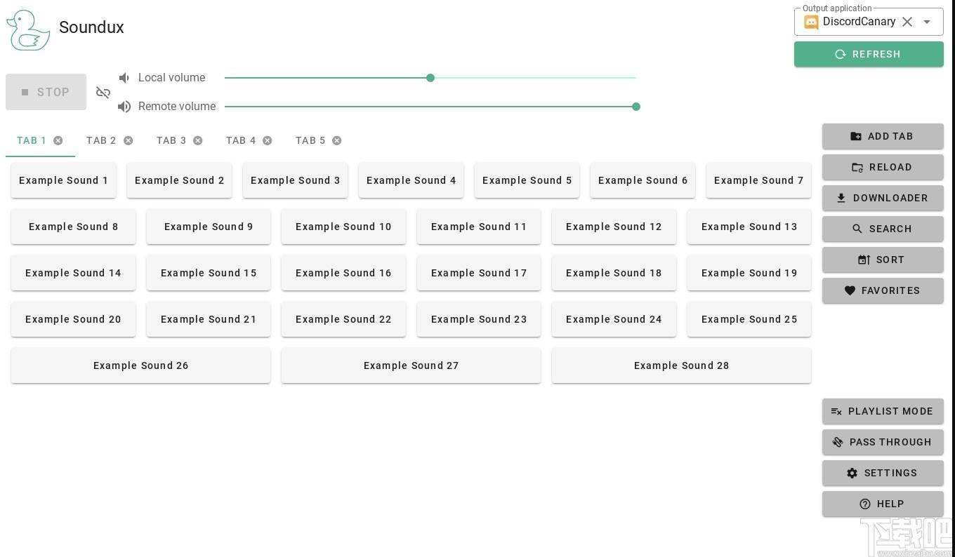
Task: Open the Downloader
Action: (x=883, y=198)
